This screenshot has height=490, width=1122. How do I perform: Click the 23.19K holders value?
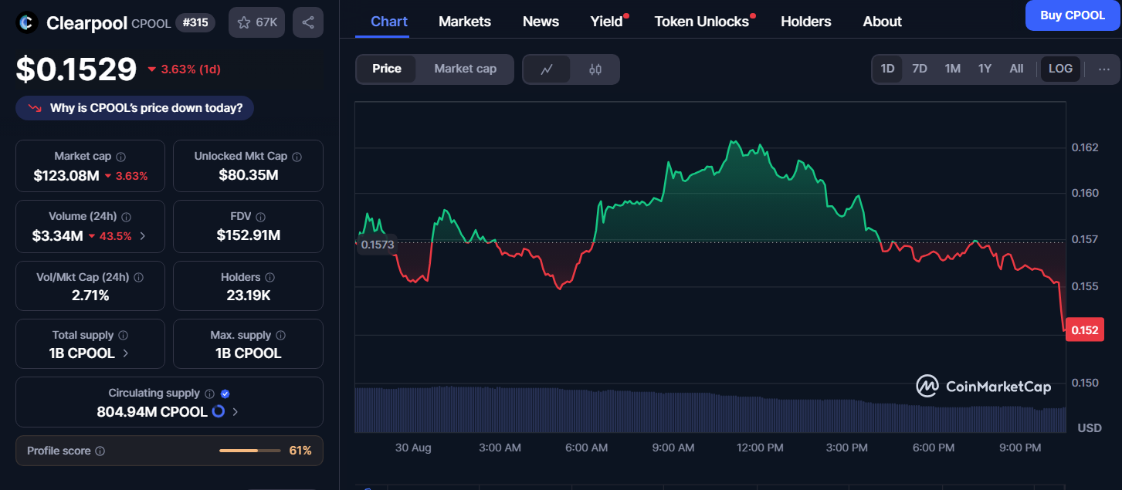pyautogui.click(x=249, y=295)
